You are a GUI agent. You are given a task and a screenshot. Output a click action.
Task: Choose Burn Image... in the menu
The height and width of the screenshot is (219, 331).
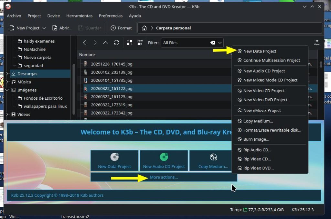coord(270,139)
